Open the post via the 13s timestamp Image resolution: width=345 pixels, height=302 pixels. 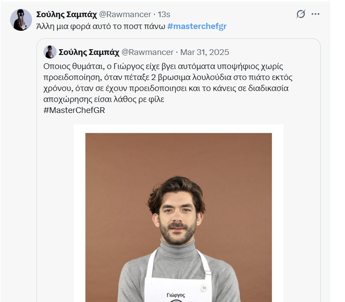tap(165, 15)
